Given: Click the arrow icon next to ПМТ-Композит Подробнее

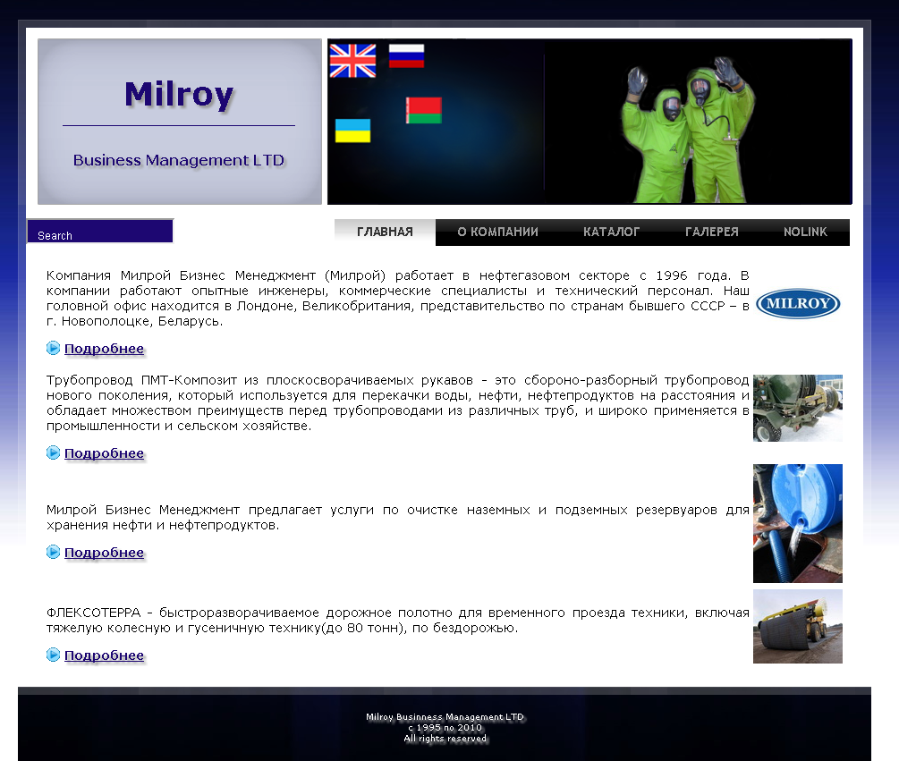Looking at the screenshot, I should click(53, 452).
